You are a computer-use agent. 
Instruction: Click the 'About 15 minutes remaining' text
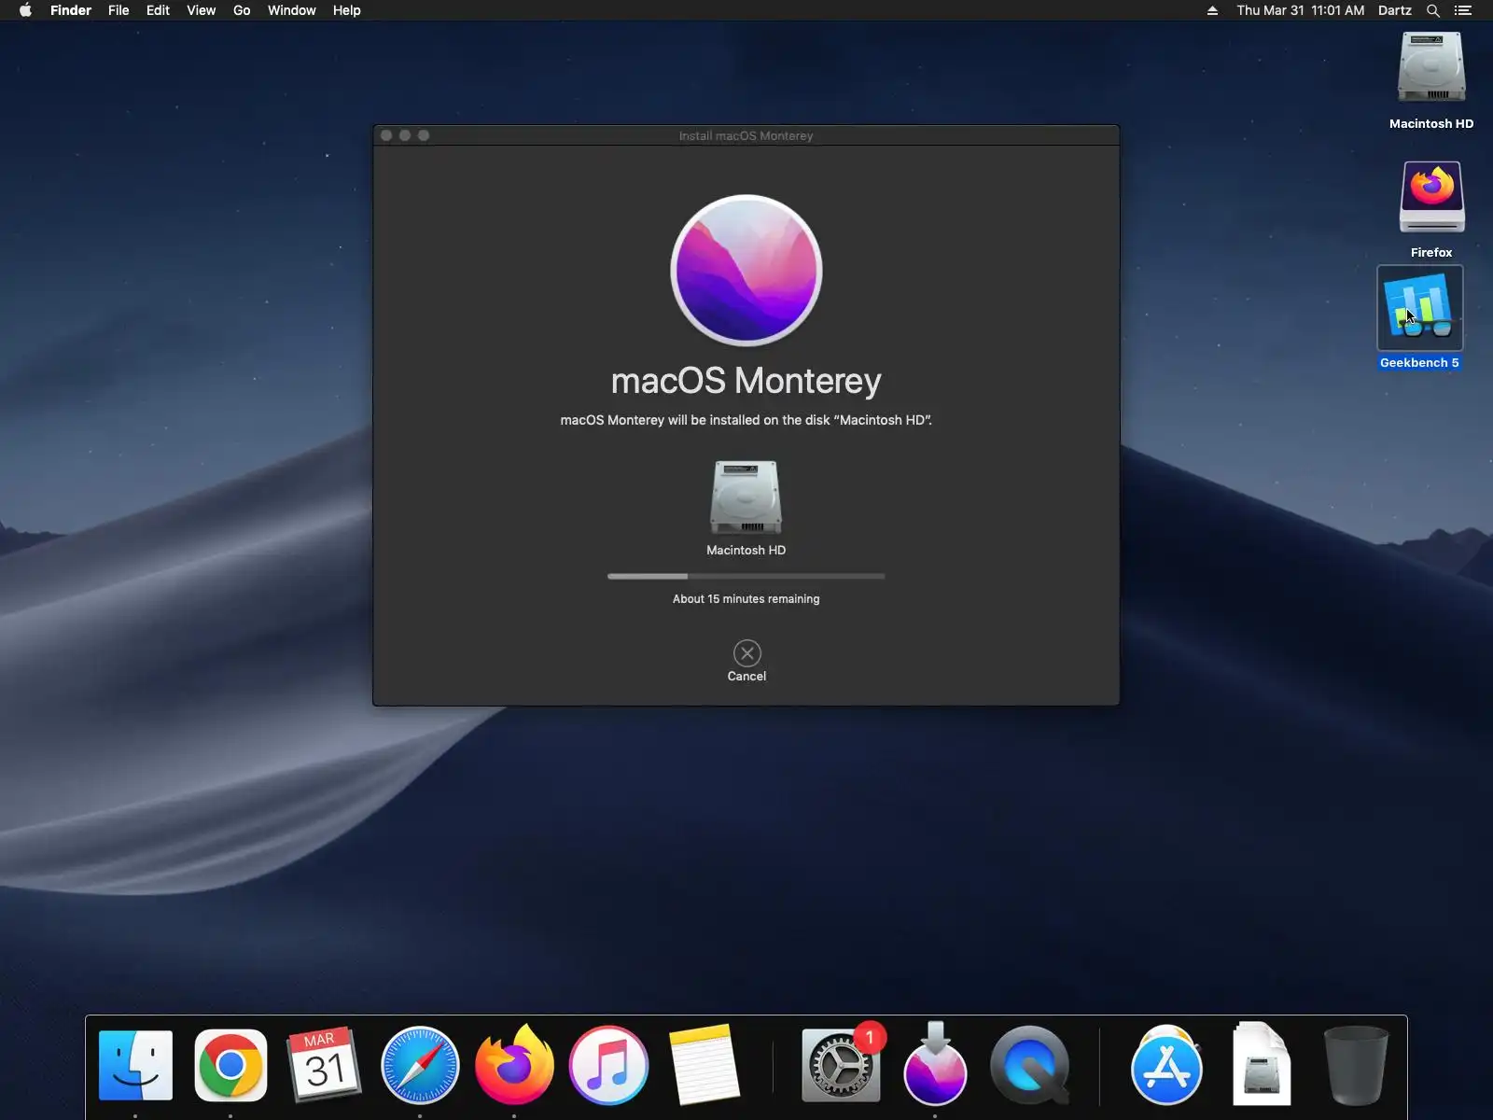(746, 599)
